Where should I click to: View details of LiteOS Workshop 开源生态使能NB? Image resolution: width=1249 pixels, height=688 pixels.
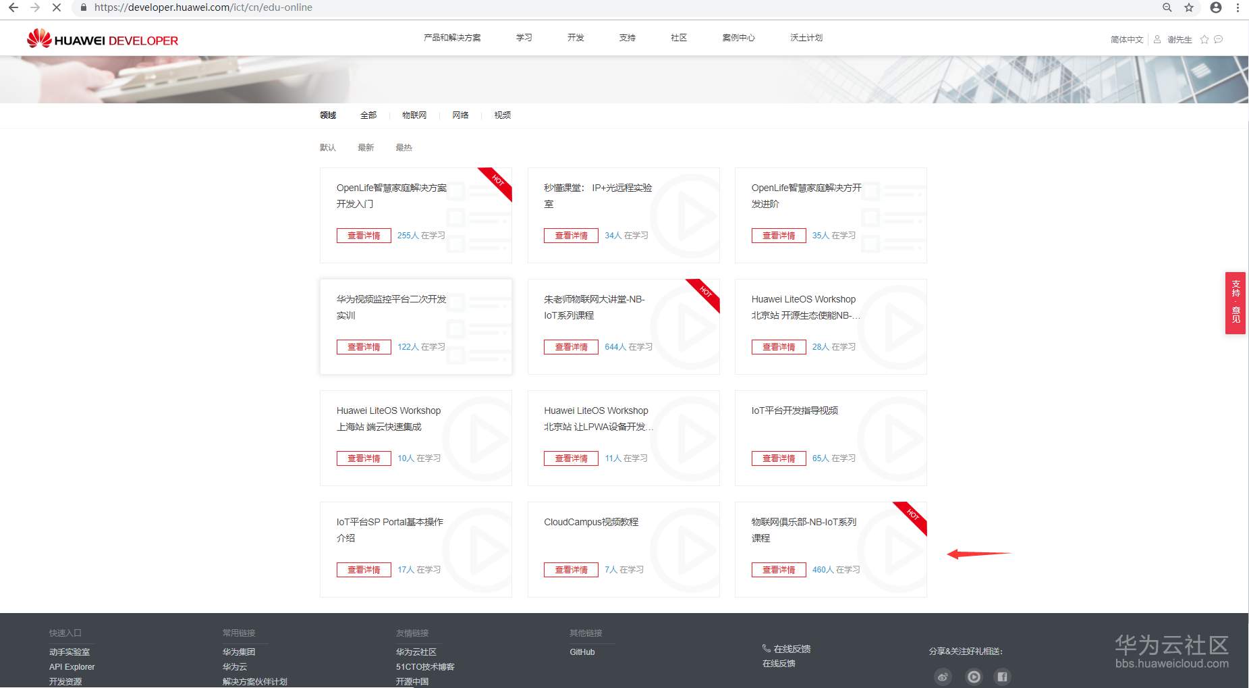point(779,347)
